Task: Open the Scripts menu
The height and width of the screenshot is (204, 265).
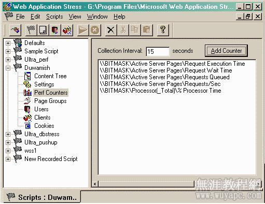Action: [x=54, y=17]
